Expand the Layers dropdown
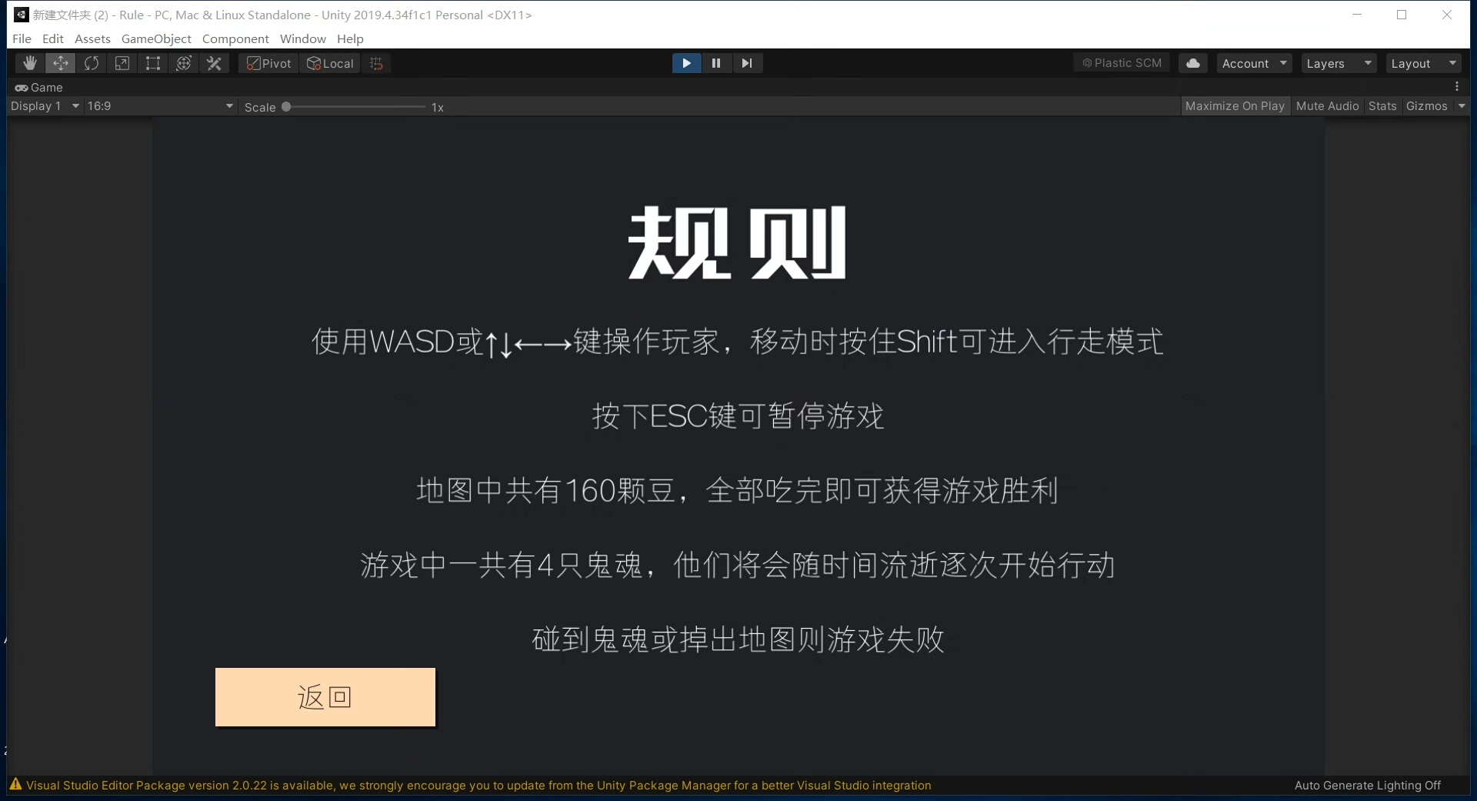The image size is (1477, 801). [1339, 63]
